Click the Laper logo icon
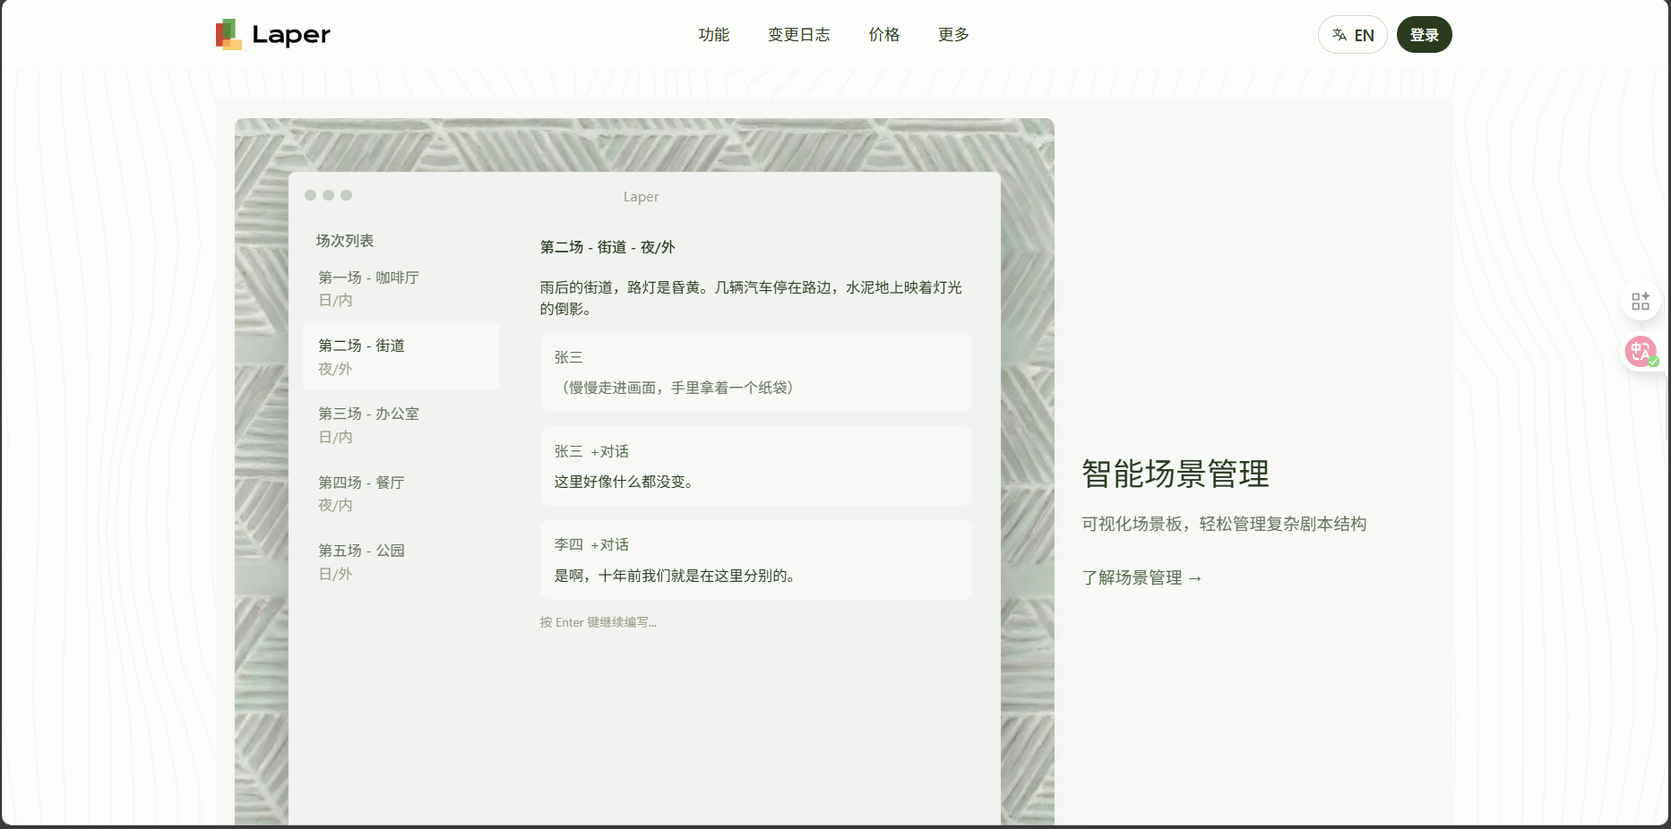Screen dimensions: 1671x829 (x=228, y=34)
